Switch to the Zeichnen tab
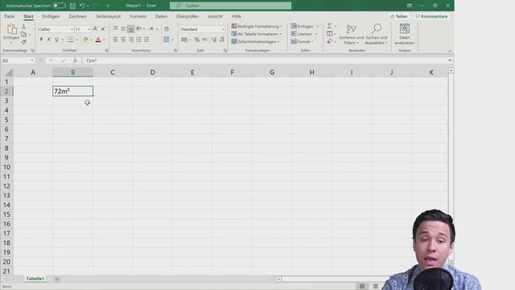This screenshot has width=515, height=290. [x=77, y=16]
